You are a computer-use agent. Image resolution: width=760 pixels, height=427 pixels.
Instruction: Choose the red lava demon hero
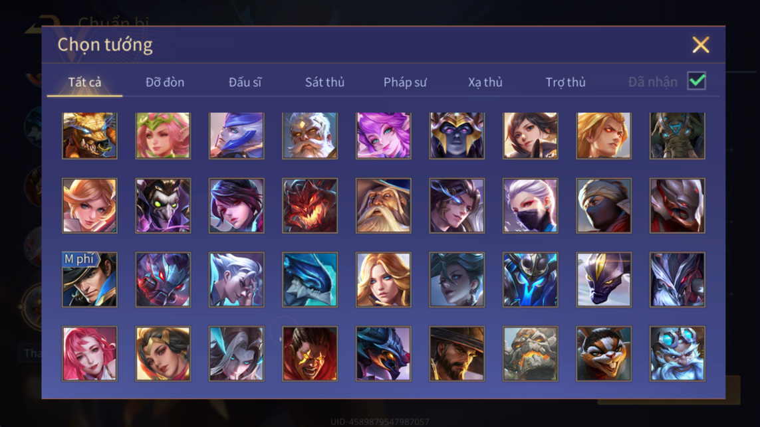pyautogui.click(x=310, y=205)
